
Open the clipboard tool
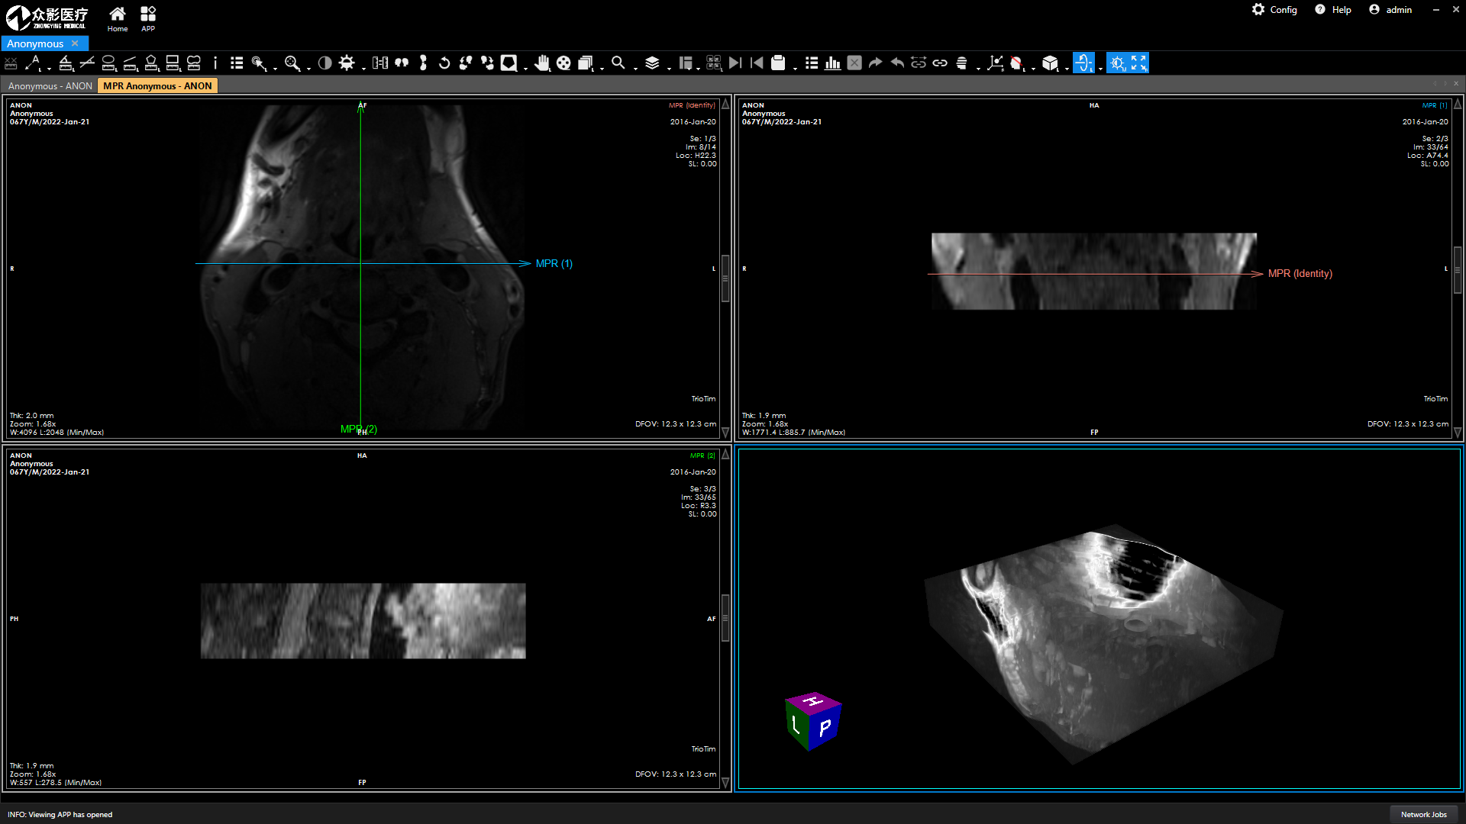click(x=778, y=63)
